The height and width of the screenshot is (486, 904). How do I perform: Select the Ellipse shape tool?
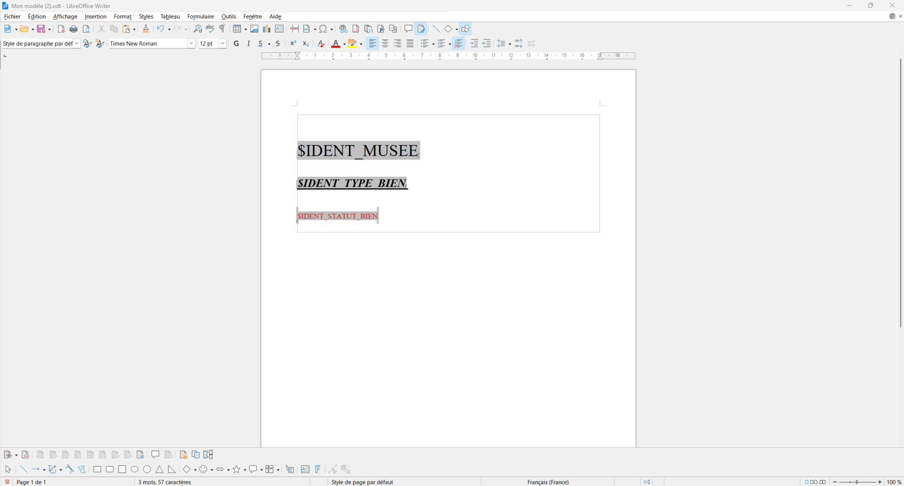click(135, 470)
